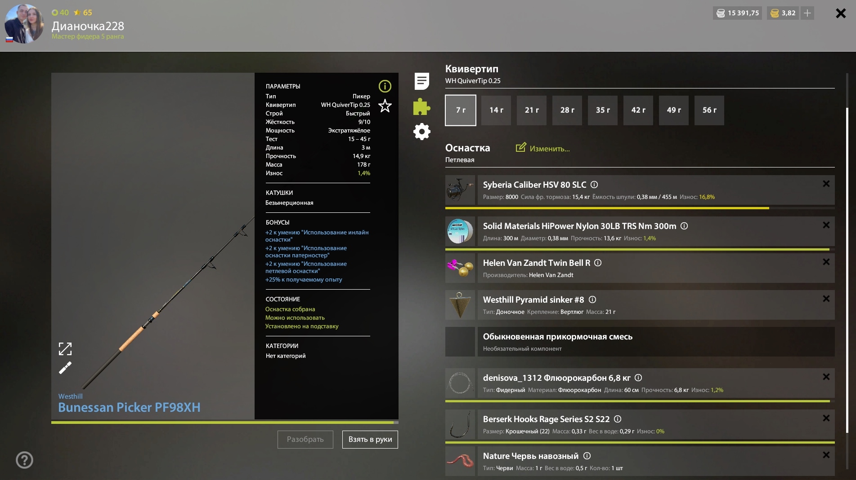Select the 28 г quivertip option

(567, 110)
